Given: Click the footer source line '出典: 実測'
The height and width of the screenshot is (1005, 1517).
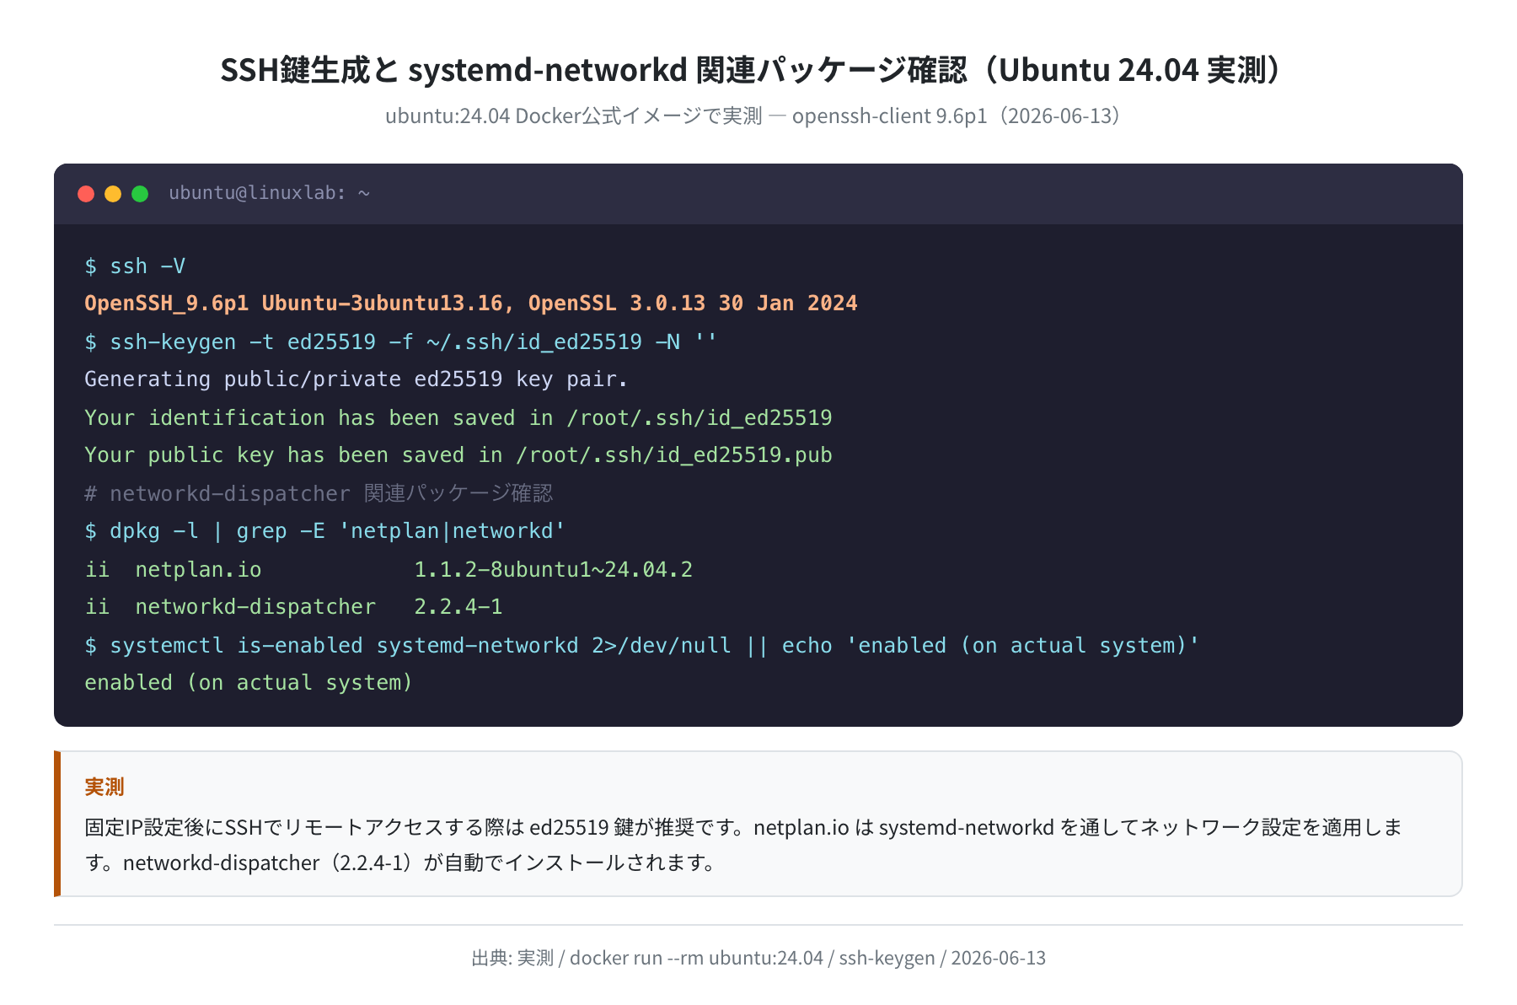Looking at the screenshot, I should [x=758, y=958].
